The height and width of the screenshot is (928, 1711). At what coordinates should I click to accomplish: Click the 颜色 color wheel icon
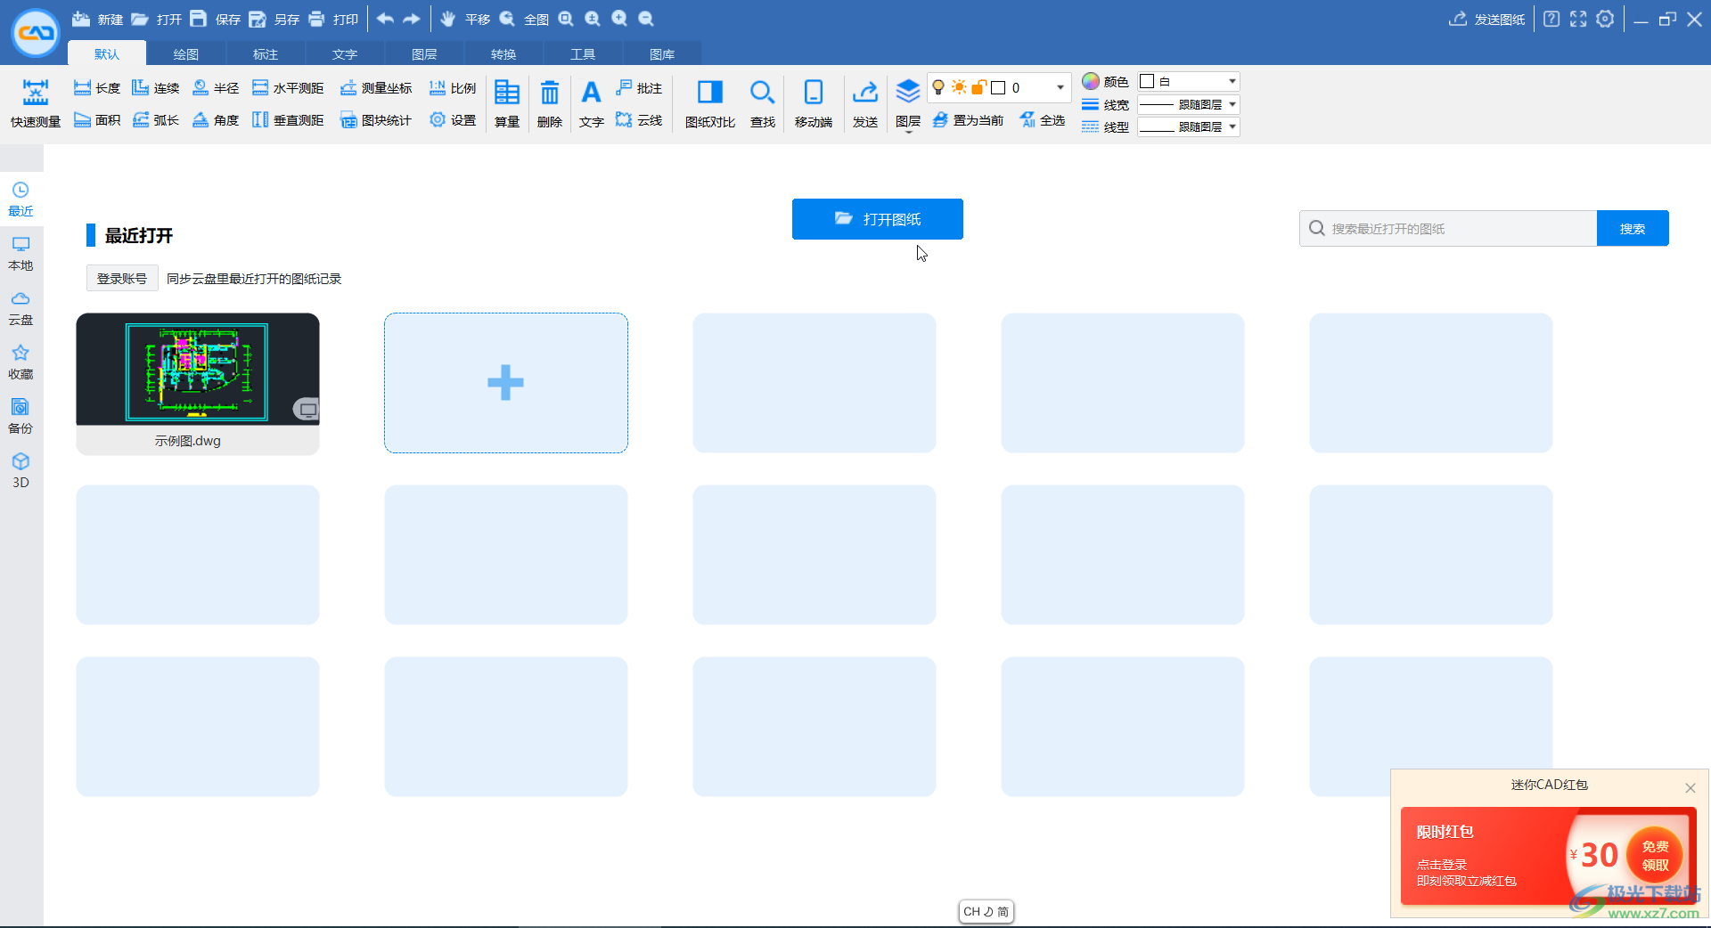[x=1091, y=81]
